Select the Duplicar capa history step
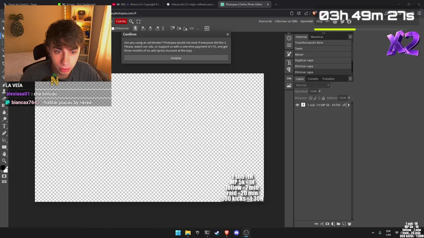Image resolution: width=424 pixels, height=238 pixels. tap(323, 60)
